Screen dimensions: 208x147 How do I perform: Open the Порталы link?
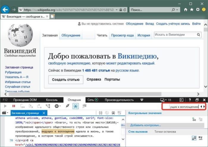pyautogui.click(x=112, y=79)
